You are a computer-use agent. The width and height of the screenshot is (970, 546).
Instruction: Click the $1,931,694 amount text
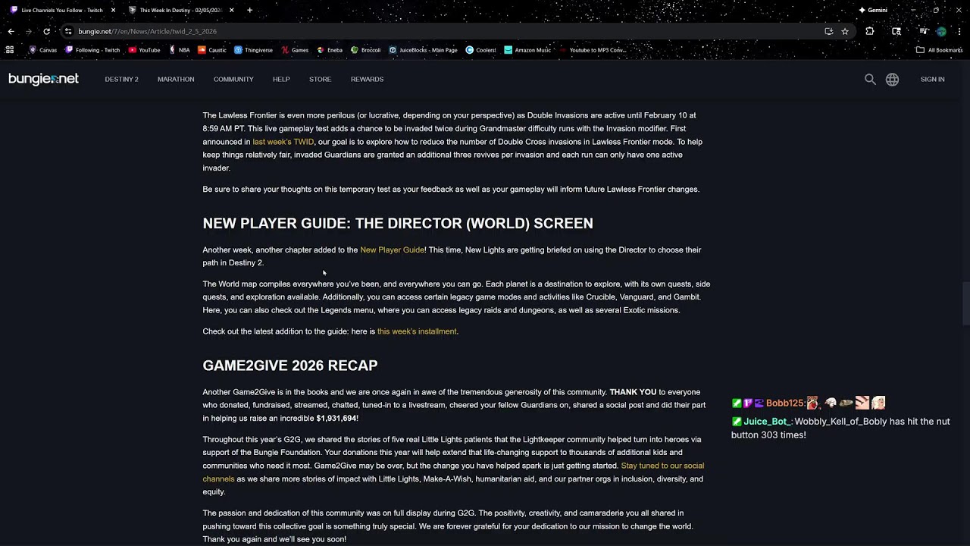click(x=336, y=419)
